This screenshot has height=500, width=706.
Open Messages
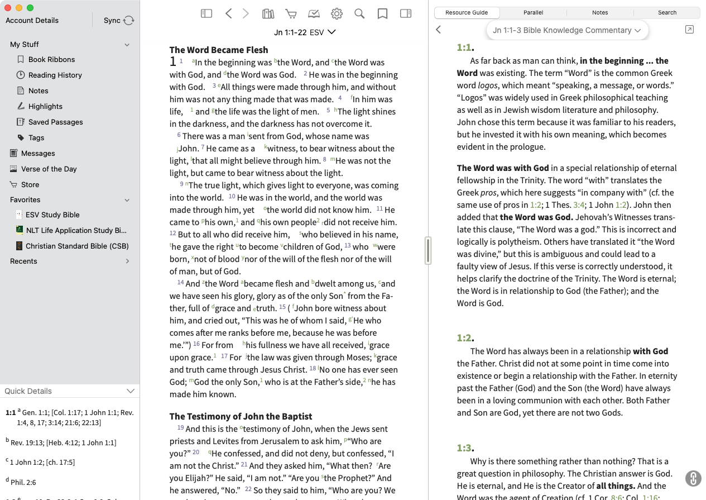click(x=37, y=153)
